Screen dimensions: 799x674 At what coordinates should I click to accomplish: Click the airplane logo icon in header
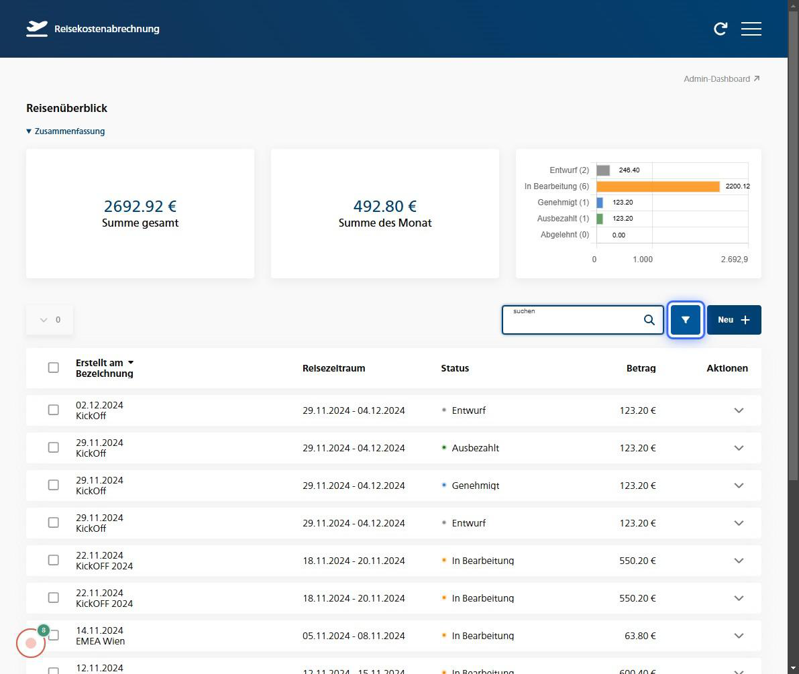(37, 29)
